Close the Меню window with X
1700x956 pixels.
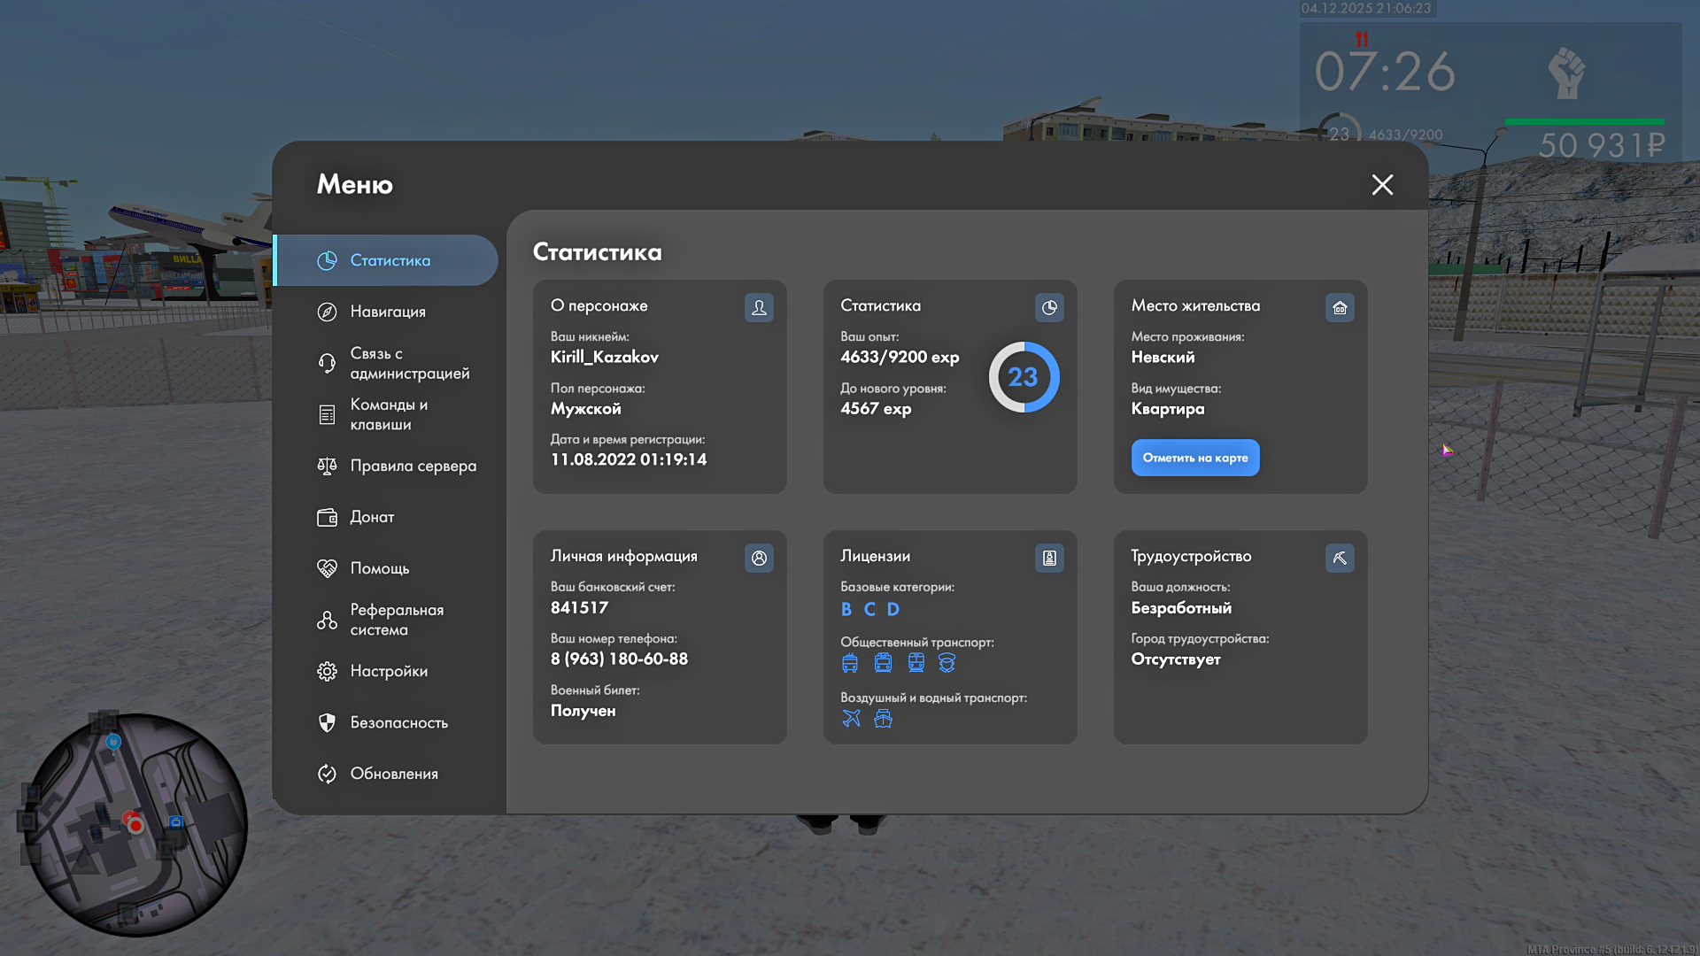(x=1382, y=184)
